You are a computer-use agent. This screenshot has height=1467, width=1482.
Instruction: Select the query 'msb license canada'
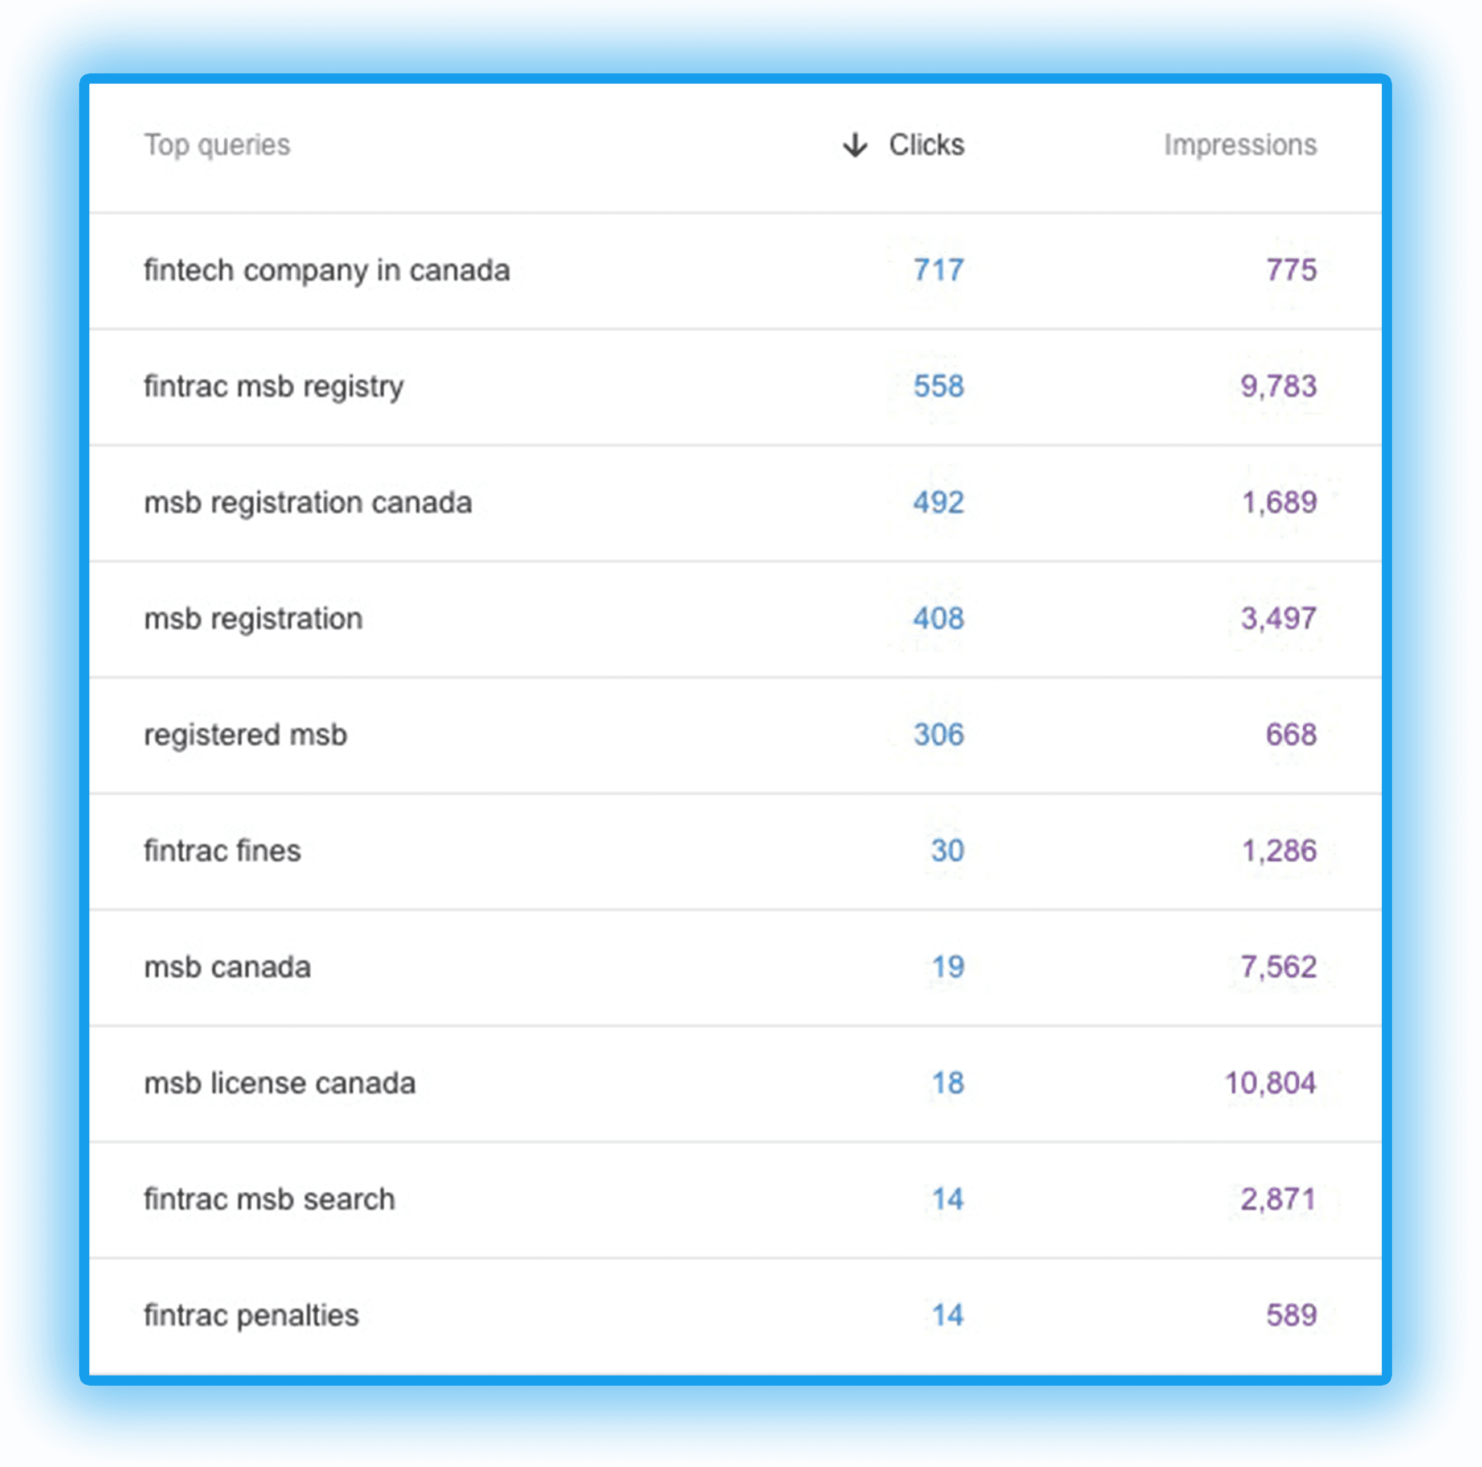279,1084
